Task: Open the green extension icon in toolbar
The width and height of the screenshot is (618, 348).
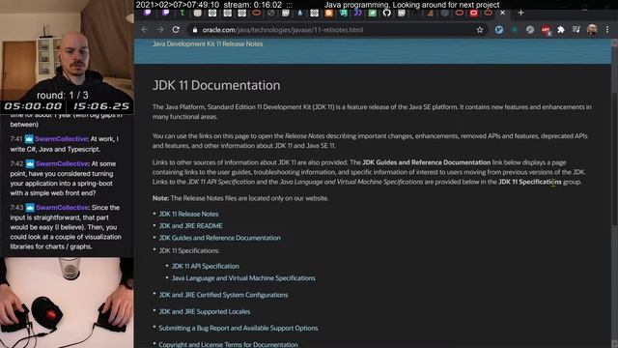Action: pos(515,30)
